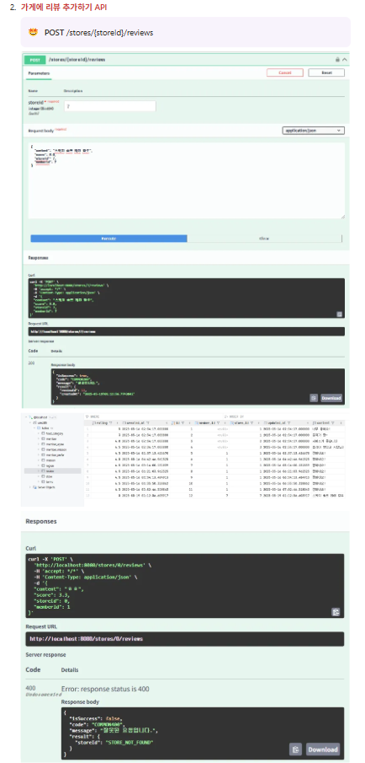The width and height of the screenshot is (365, 763).
Task: Click the upper Request URL box
Action: coord(187,331)
